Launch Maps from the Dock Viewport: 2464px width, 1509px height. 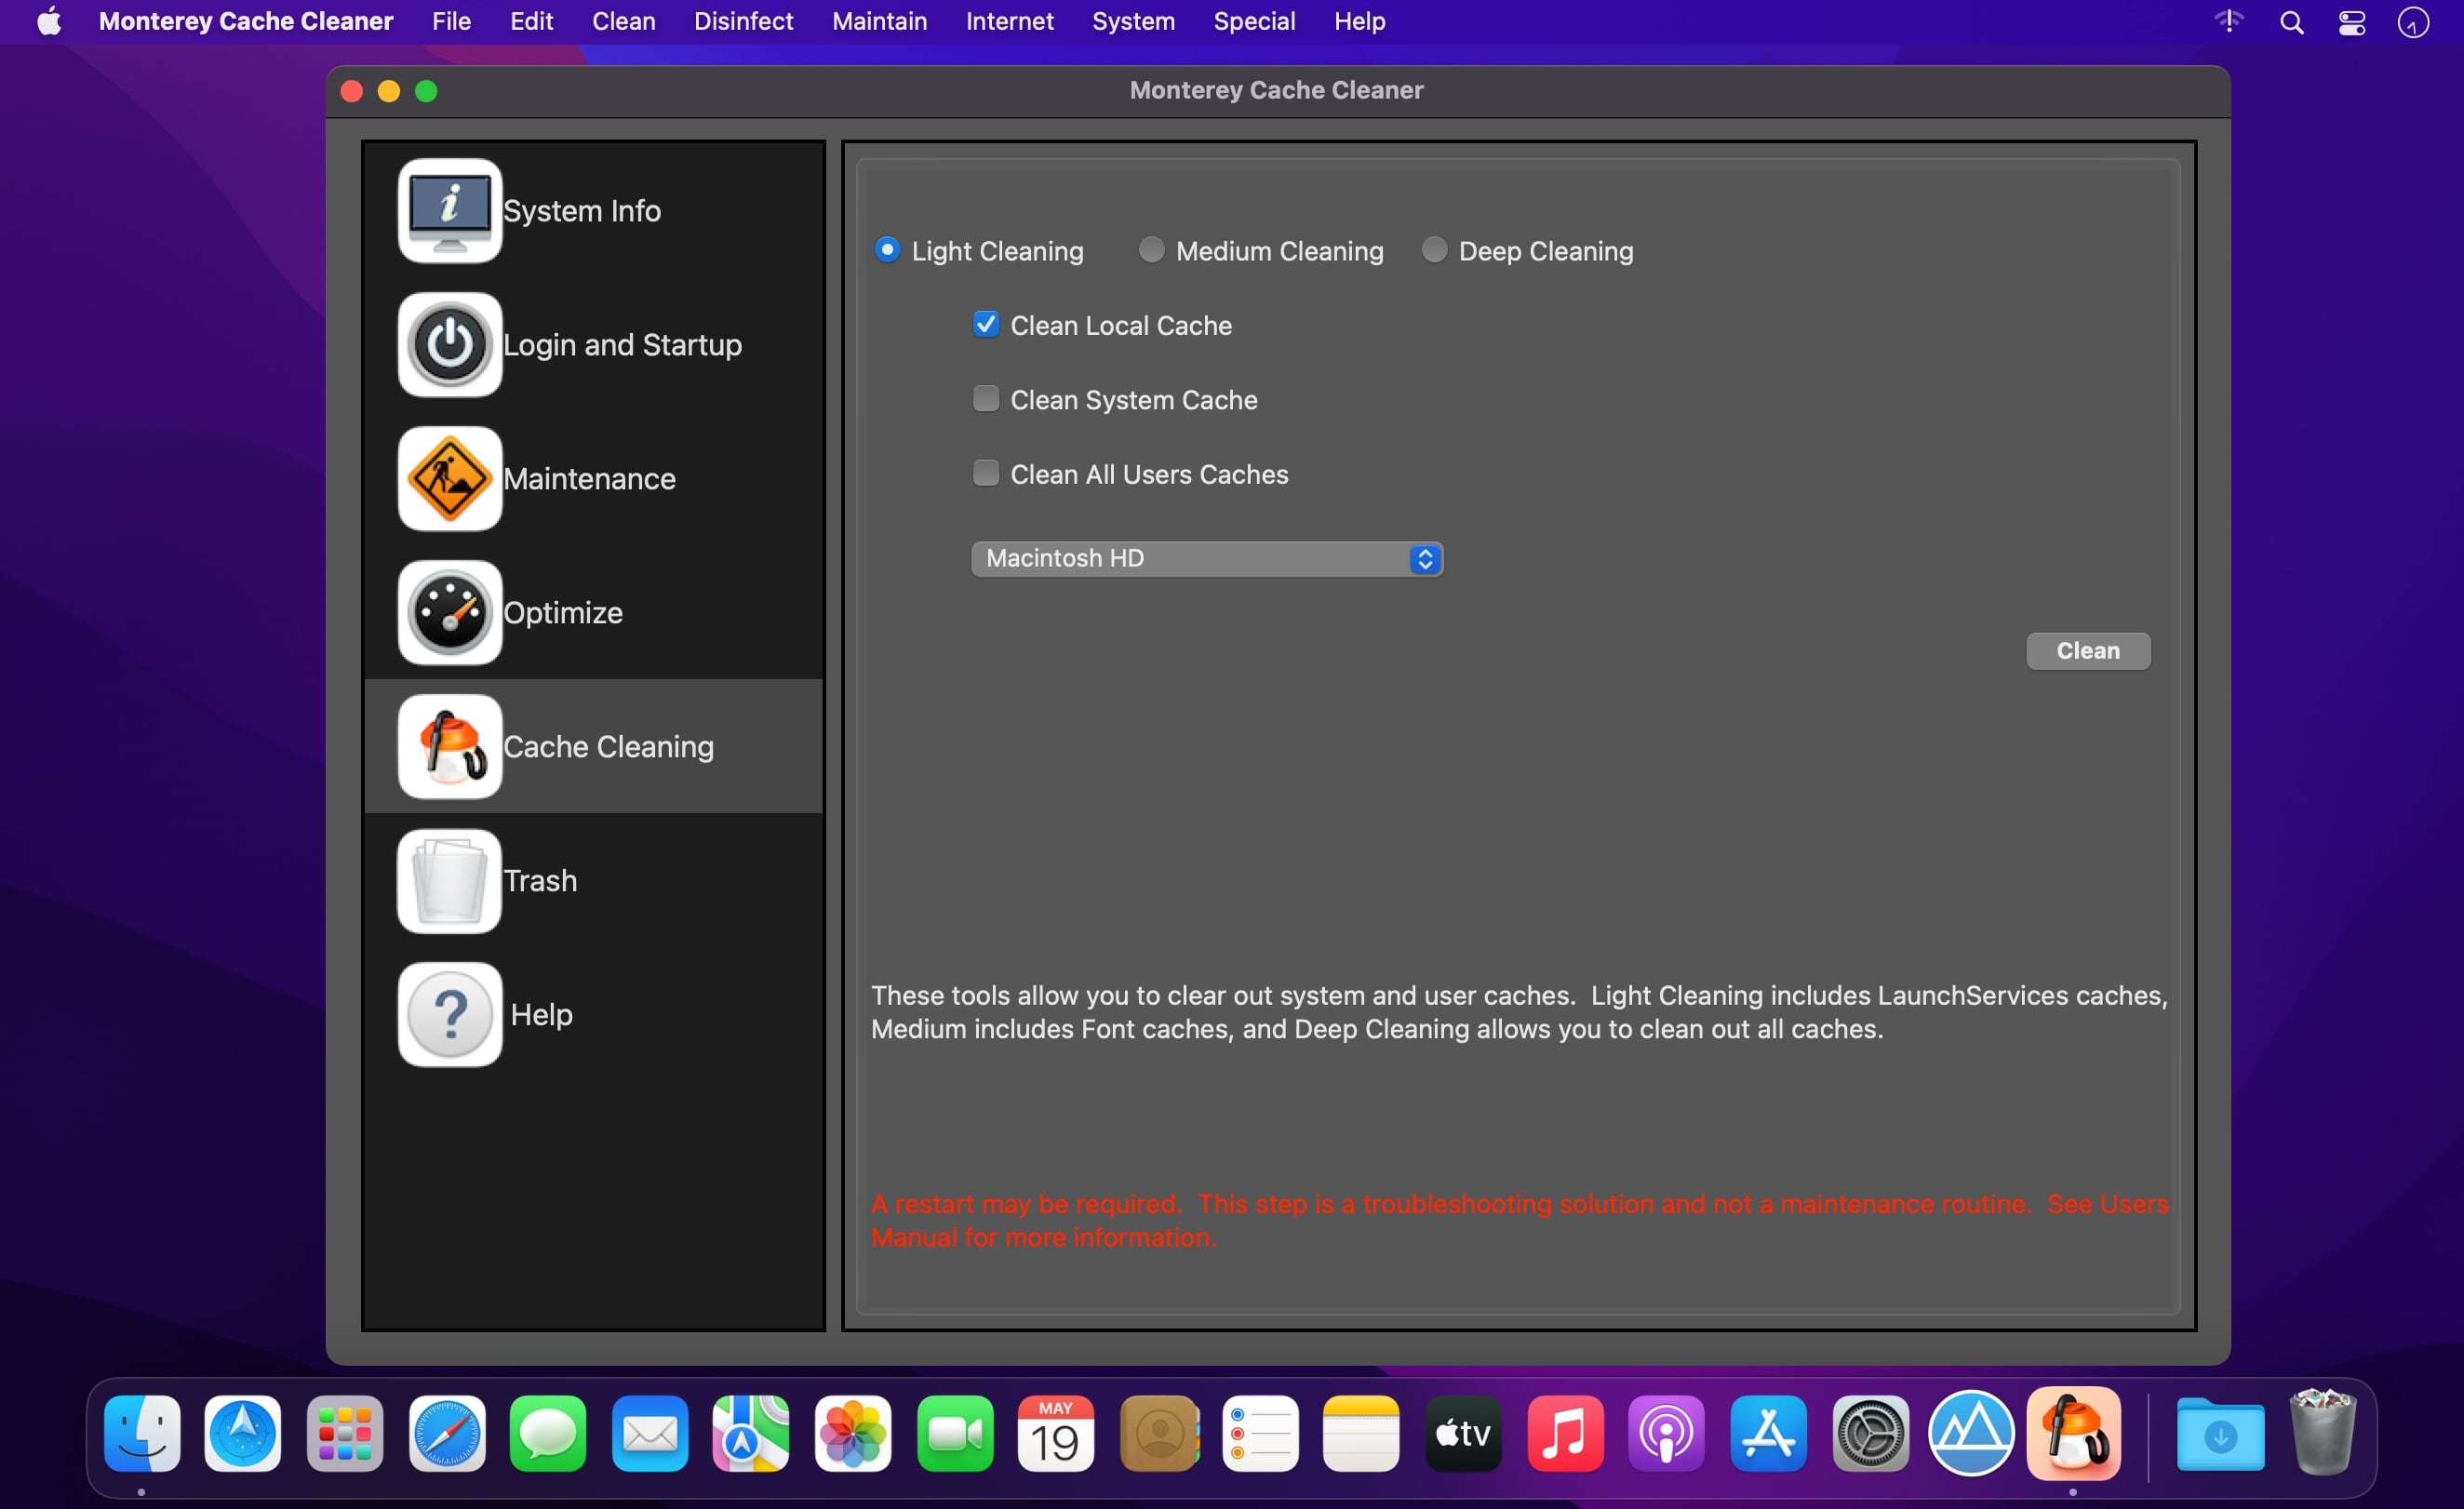pyautogui.click(x=751, y=1433)
